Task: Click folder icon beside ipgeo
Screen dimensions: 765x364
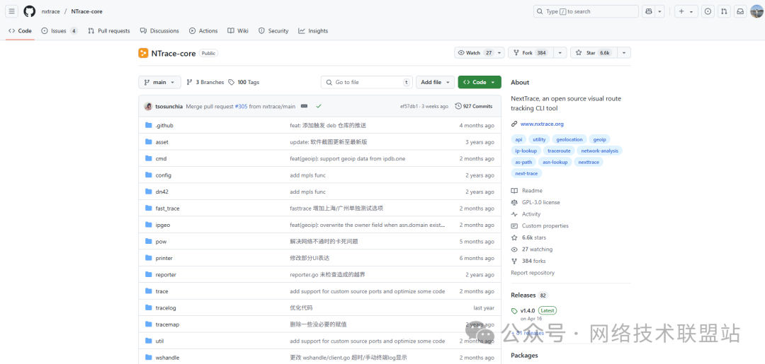Action: (149, 225)
